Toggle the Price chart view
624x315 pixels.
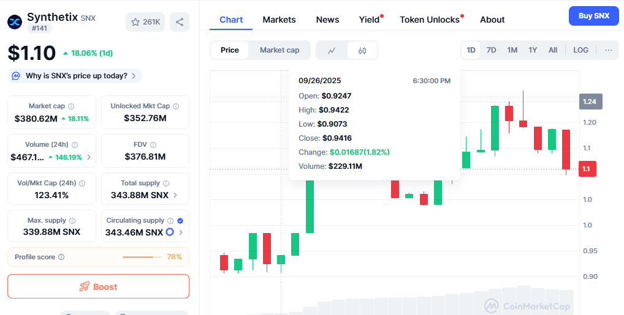pos(230,50)
